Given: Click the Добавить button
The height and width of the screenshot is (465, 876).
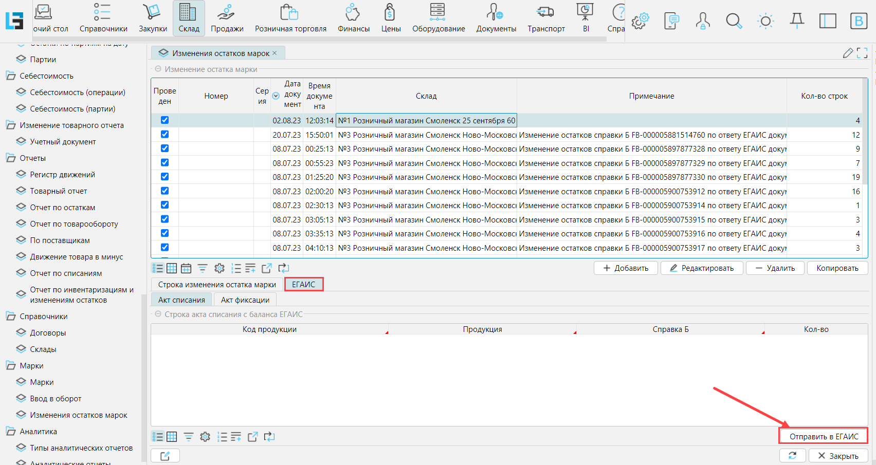Looking at the screenshot, I should (626, 268).
